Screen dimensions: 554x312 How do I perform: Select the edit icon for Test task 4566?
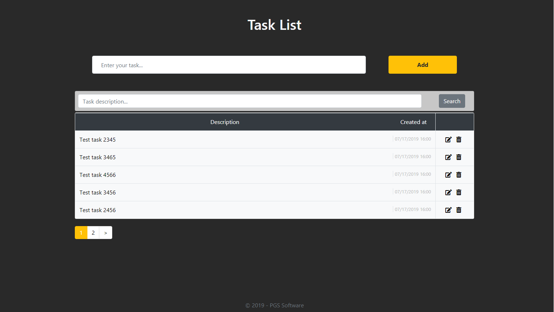click(x=448, y=175)
